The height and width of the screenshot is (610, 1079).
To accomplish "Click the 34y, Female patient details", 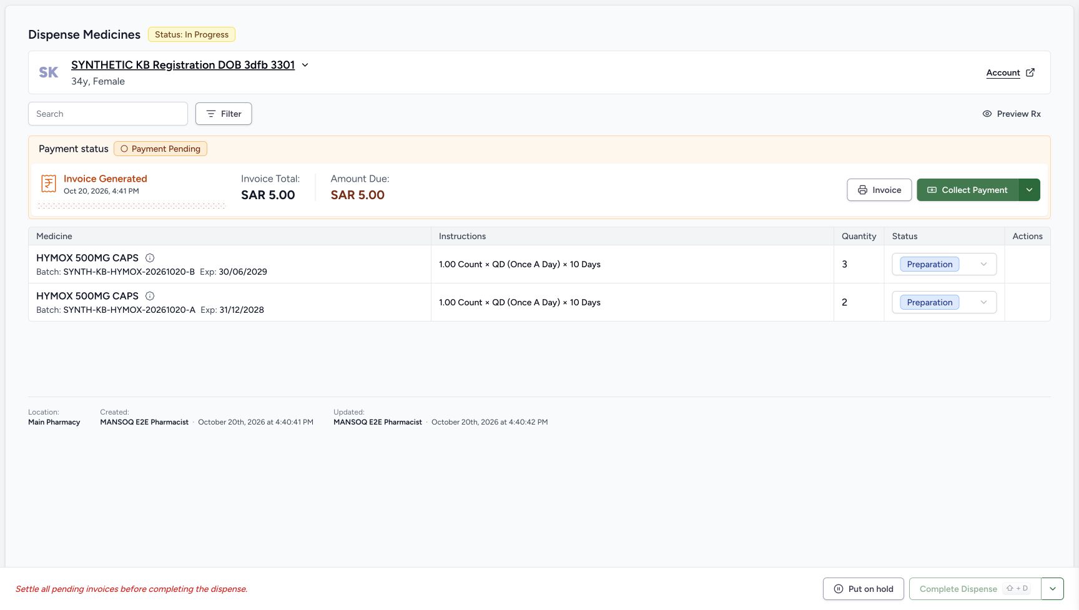I will [x=98, y=81].
